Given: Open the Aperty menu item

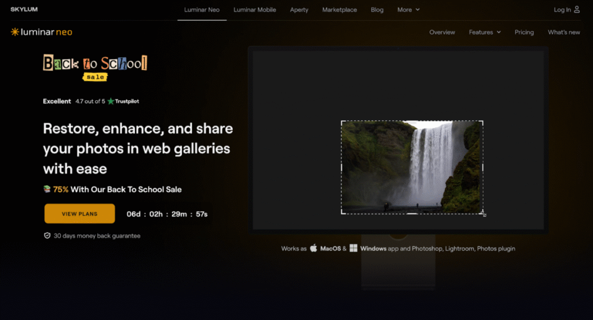Looking at the screenshot, I should (x=299, y=10).
